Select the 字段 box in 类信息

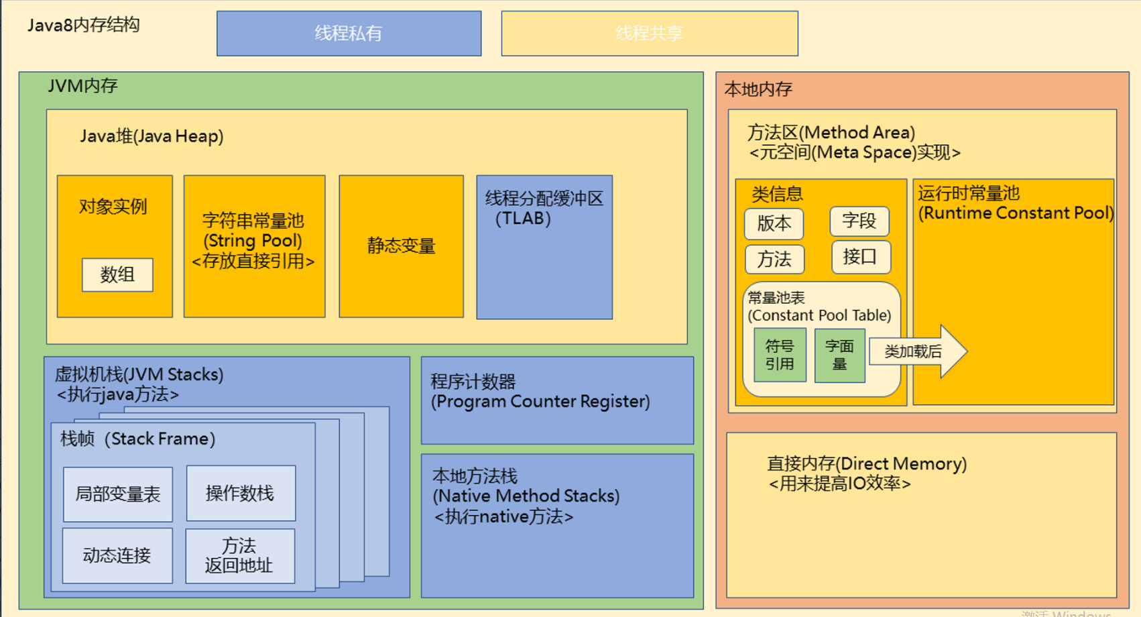pyautogui.click(x=859, y=221)
